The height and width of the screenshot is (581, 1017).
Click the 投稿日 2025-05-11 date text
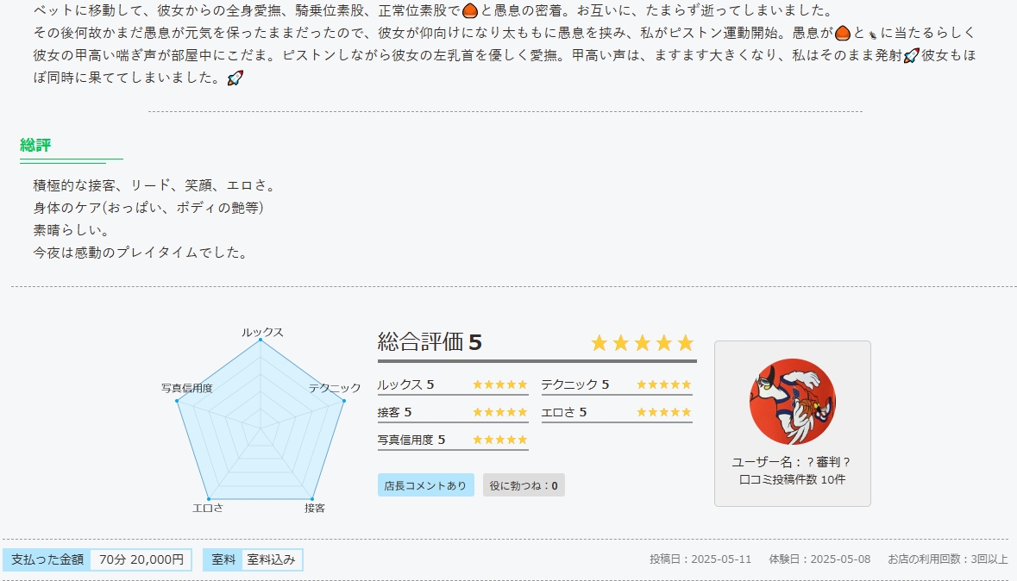[700, 559]
